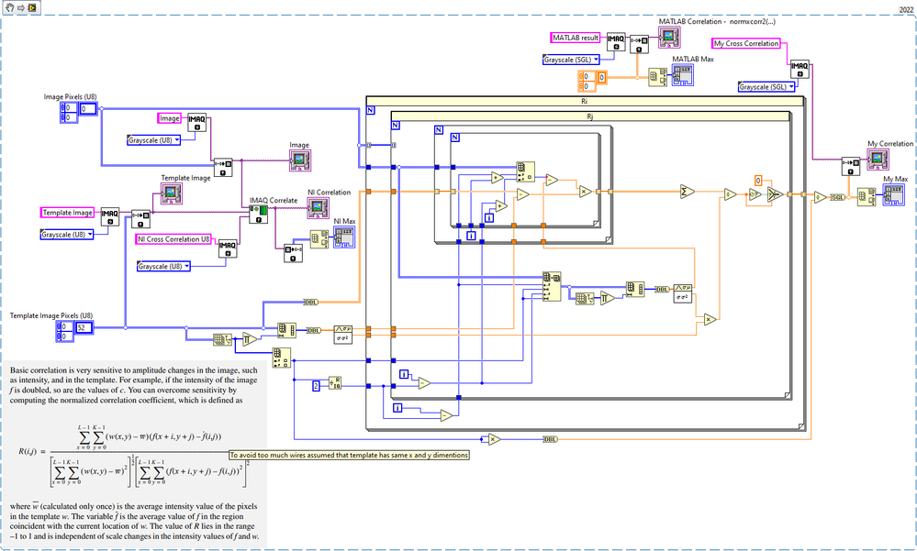Select the NI Max indicator terminal

pos(344,237)
